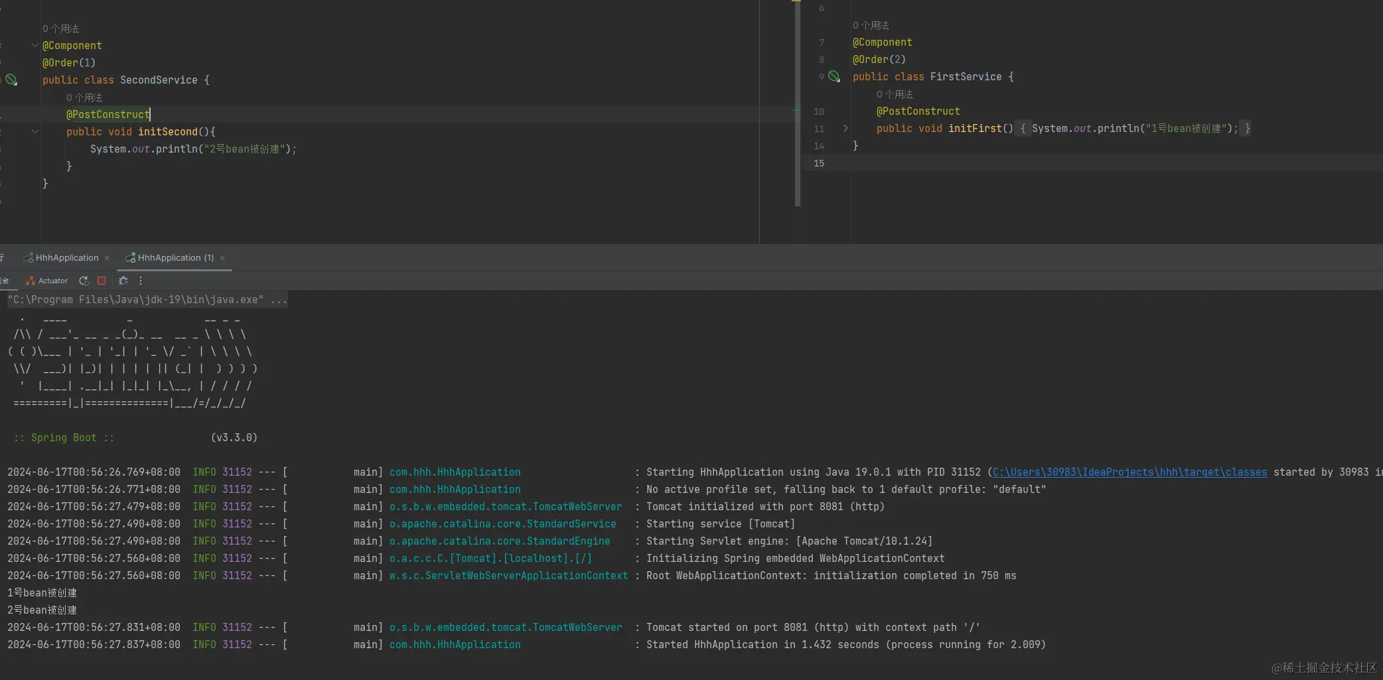Click the debugger attach bug icon
This screenshot has width=1383, height=680.
123,281
